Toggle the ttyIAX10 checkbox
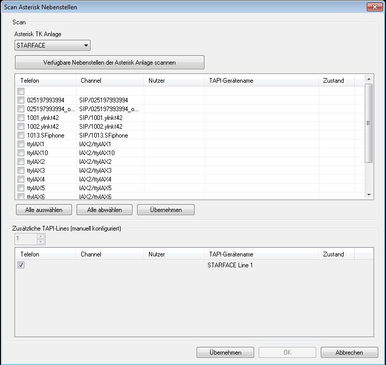 click(x=21, y=153)
